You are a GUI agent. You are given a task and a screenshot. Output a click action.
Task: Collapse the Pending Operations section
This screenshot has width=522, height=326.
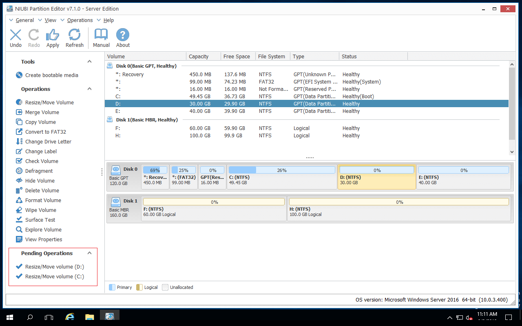click(x=89, y=253)
